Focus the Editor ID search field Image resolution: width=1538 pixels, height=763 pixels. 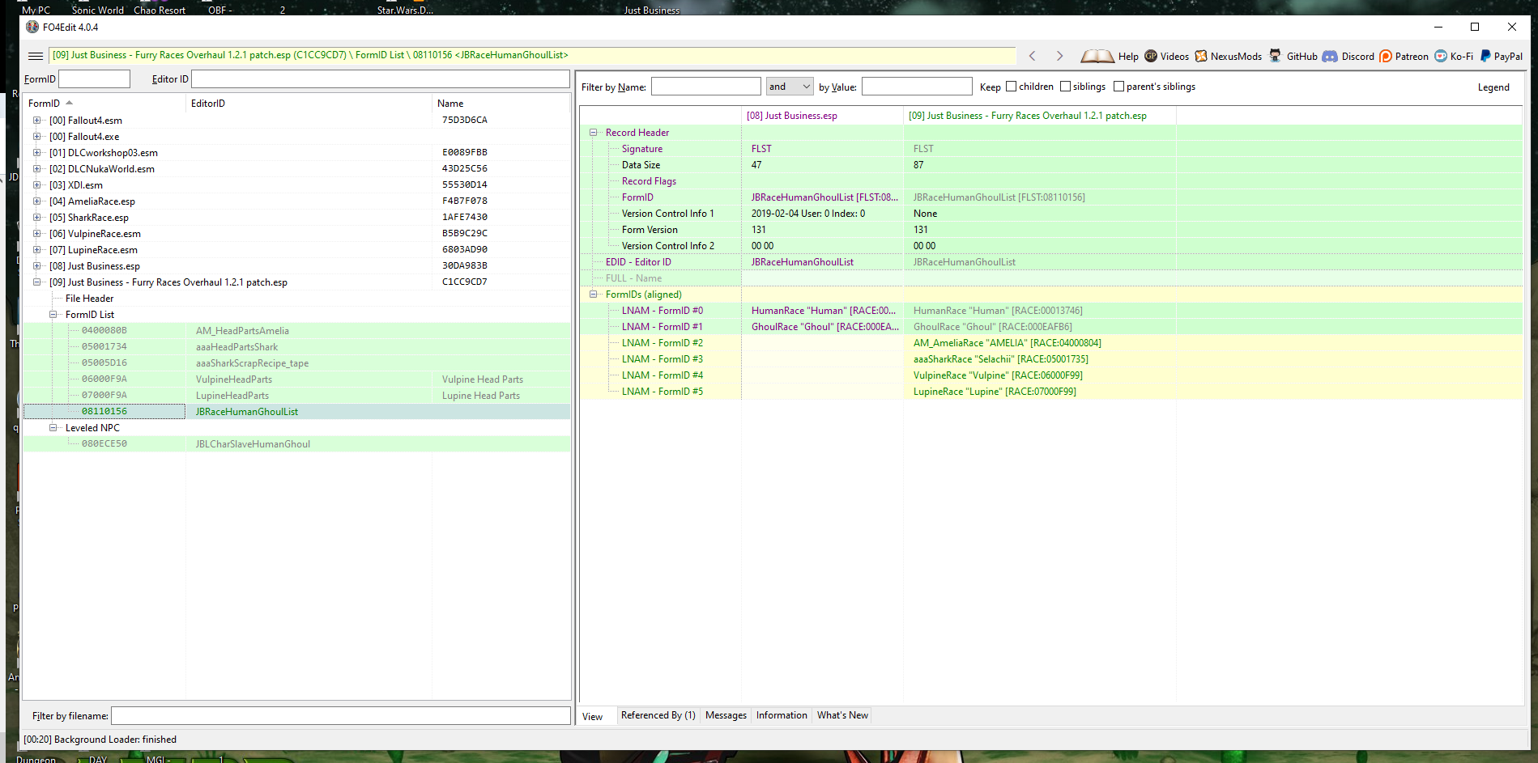click(381, 78)
